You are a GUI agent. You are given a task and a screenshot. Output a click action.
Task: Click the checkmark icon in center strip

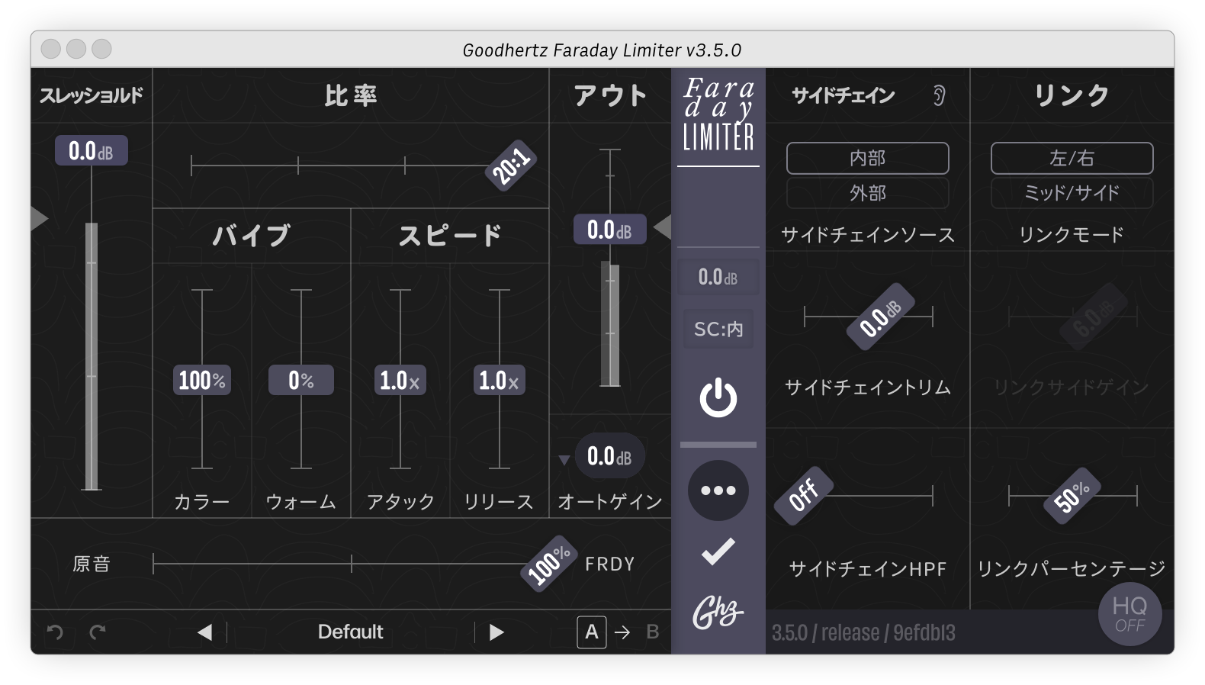[x=718, y=552]
